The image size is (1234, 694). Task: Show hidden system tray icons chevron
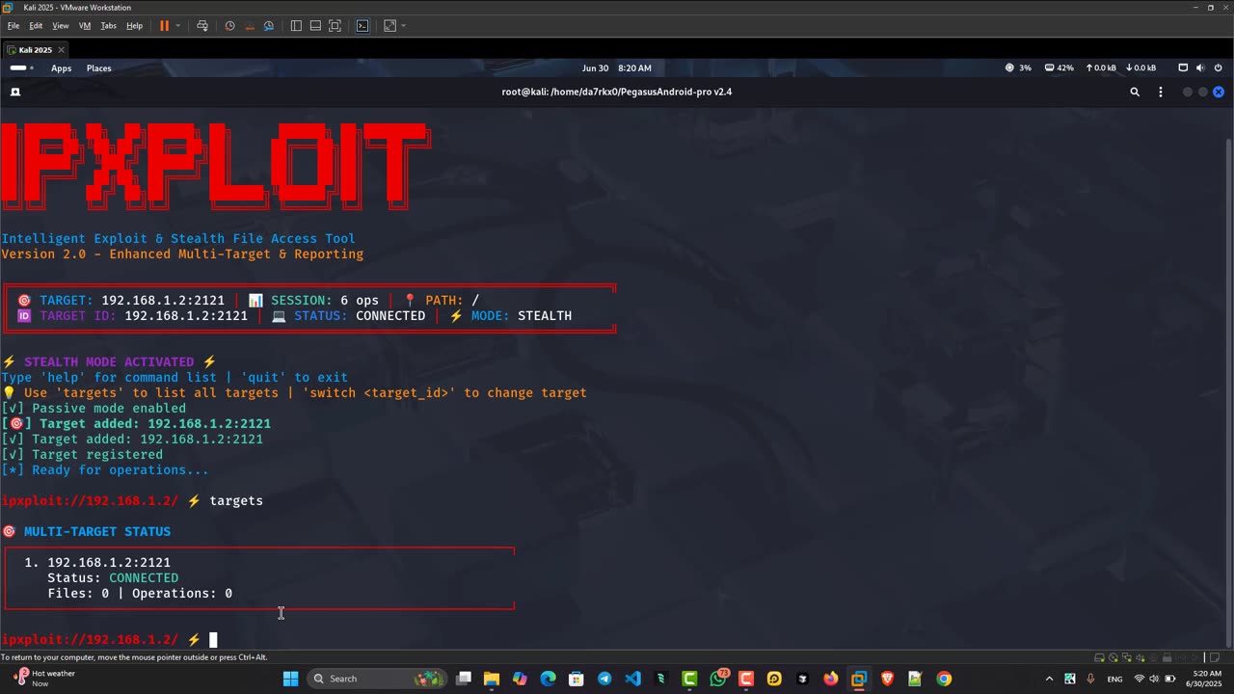click(x=1049, y=679)
